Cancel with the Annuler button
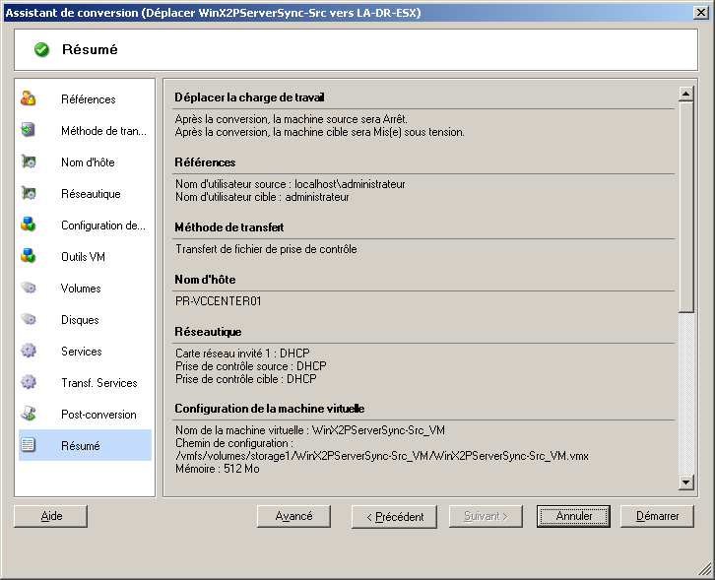The width and height of the screenshot is (715, 580). click(x=573, y=516)
